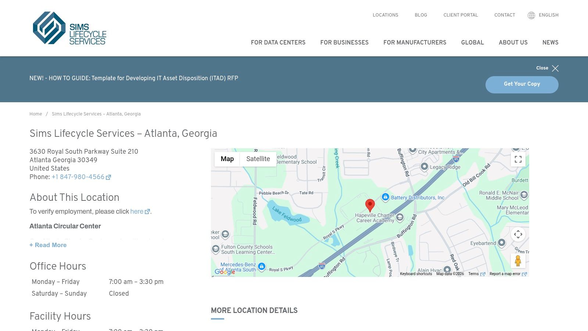Screen dimensions: 588x331
Task: Open Keyboard shortcuts on the map
Action: (415, 274)
